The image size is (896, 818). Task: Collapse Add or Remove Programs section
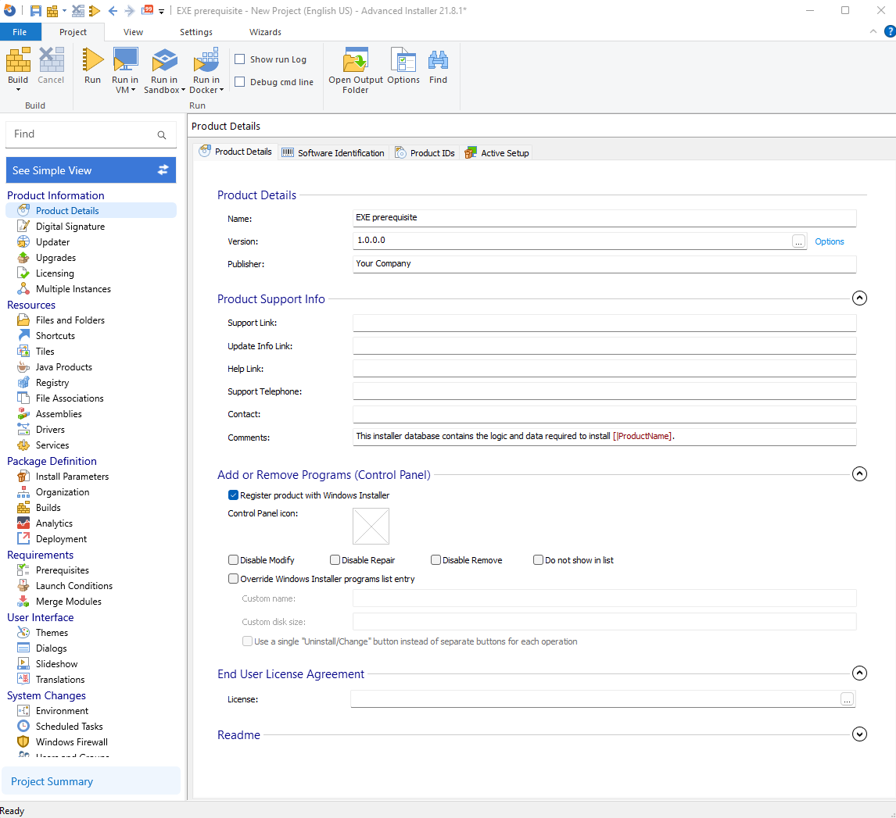pyautogui.click(x=859, y=473)
